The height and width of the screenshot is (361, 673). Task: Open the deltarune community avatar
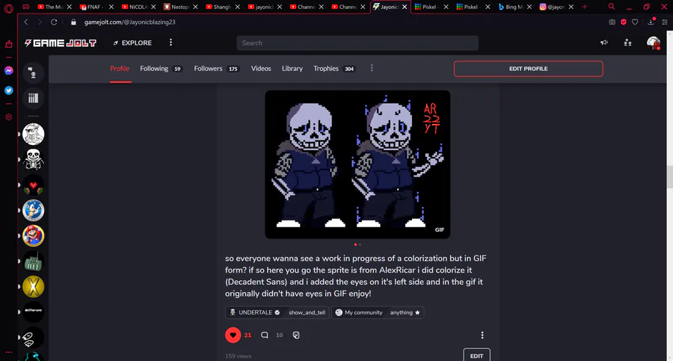point(33,312)
